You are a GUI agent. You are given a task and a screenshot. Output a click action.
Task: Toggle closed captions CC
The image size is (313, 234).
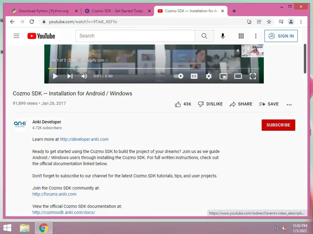194,76
